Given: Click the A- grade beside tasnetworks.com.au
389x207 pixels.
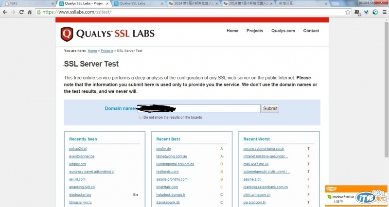Looking at the screenshot, I should (222, 156).
